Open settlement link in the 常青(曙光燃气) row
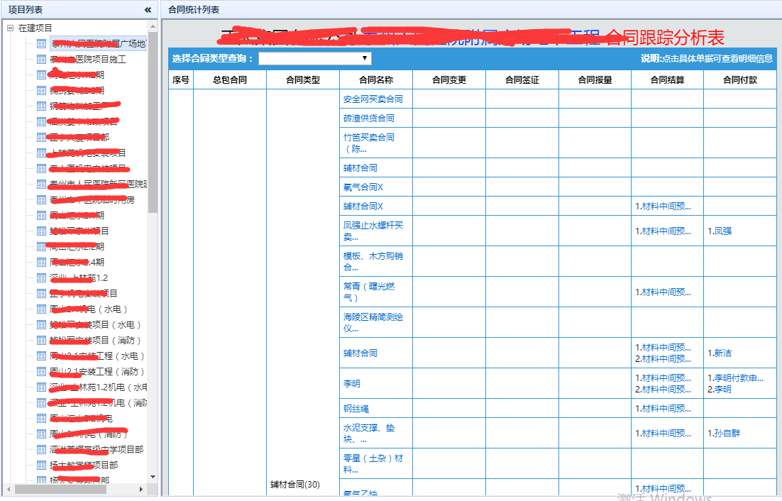The image size is (782, 501). click(663, 292)
